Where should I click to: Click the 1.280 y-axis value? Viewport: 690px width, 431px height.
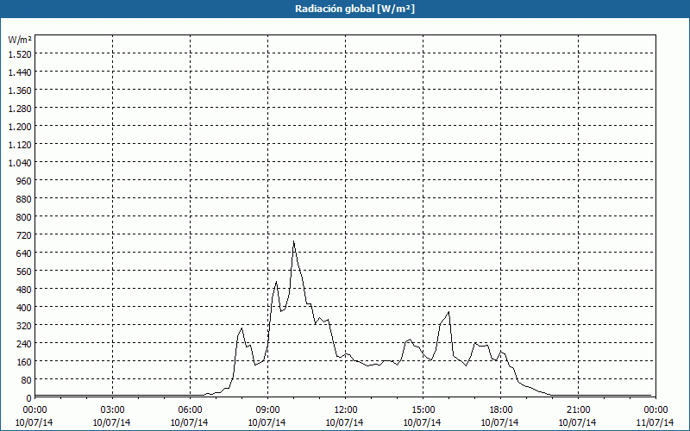click(20, 109)
